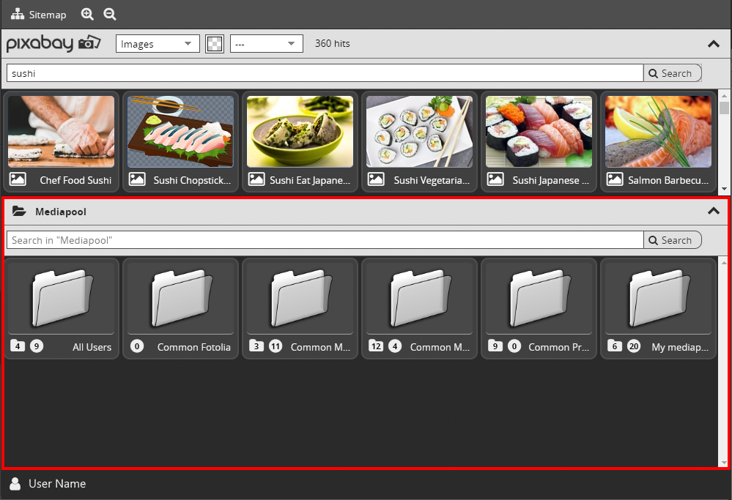Open the Sitemap view

39,15
